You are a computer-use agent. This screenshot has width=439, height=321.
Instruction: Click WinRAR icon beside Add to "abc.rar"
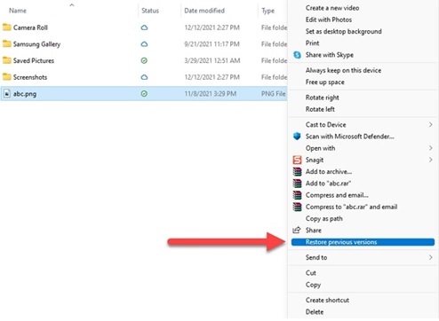pos(297,184)
